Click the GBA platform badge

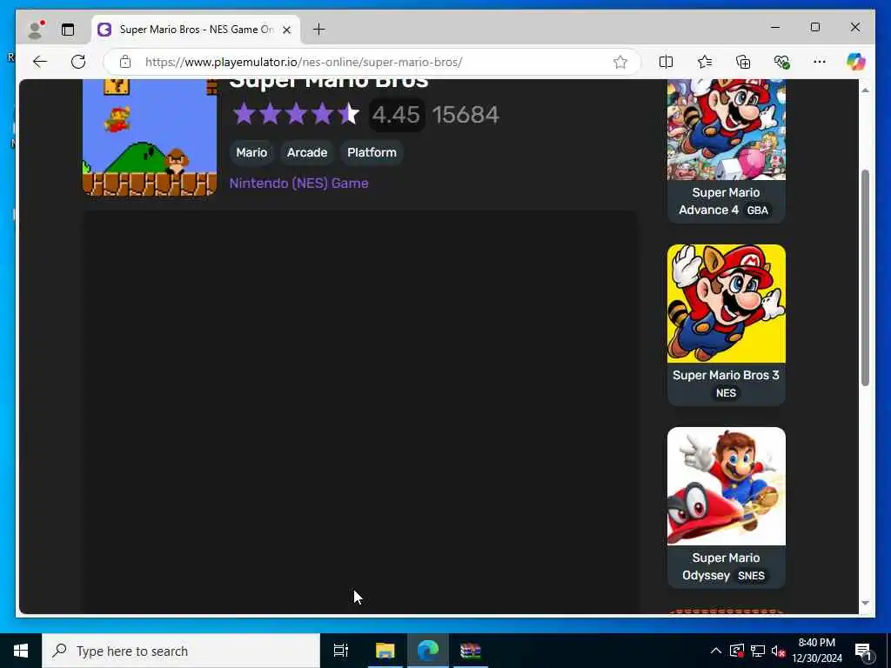758,210
